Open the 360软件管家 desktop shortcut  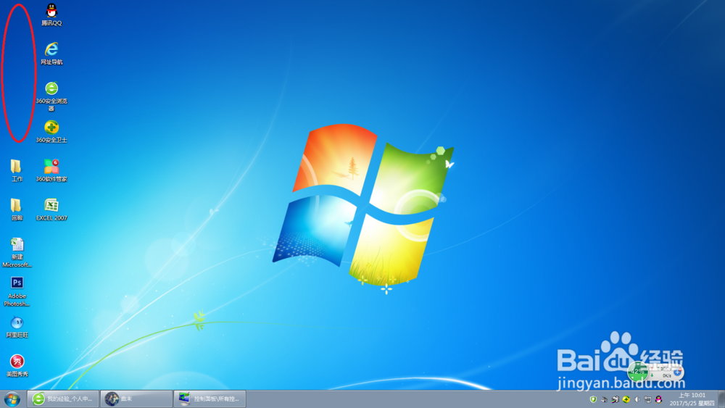(x=51, y=170)
